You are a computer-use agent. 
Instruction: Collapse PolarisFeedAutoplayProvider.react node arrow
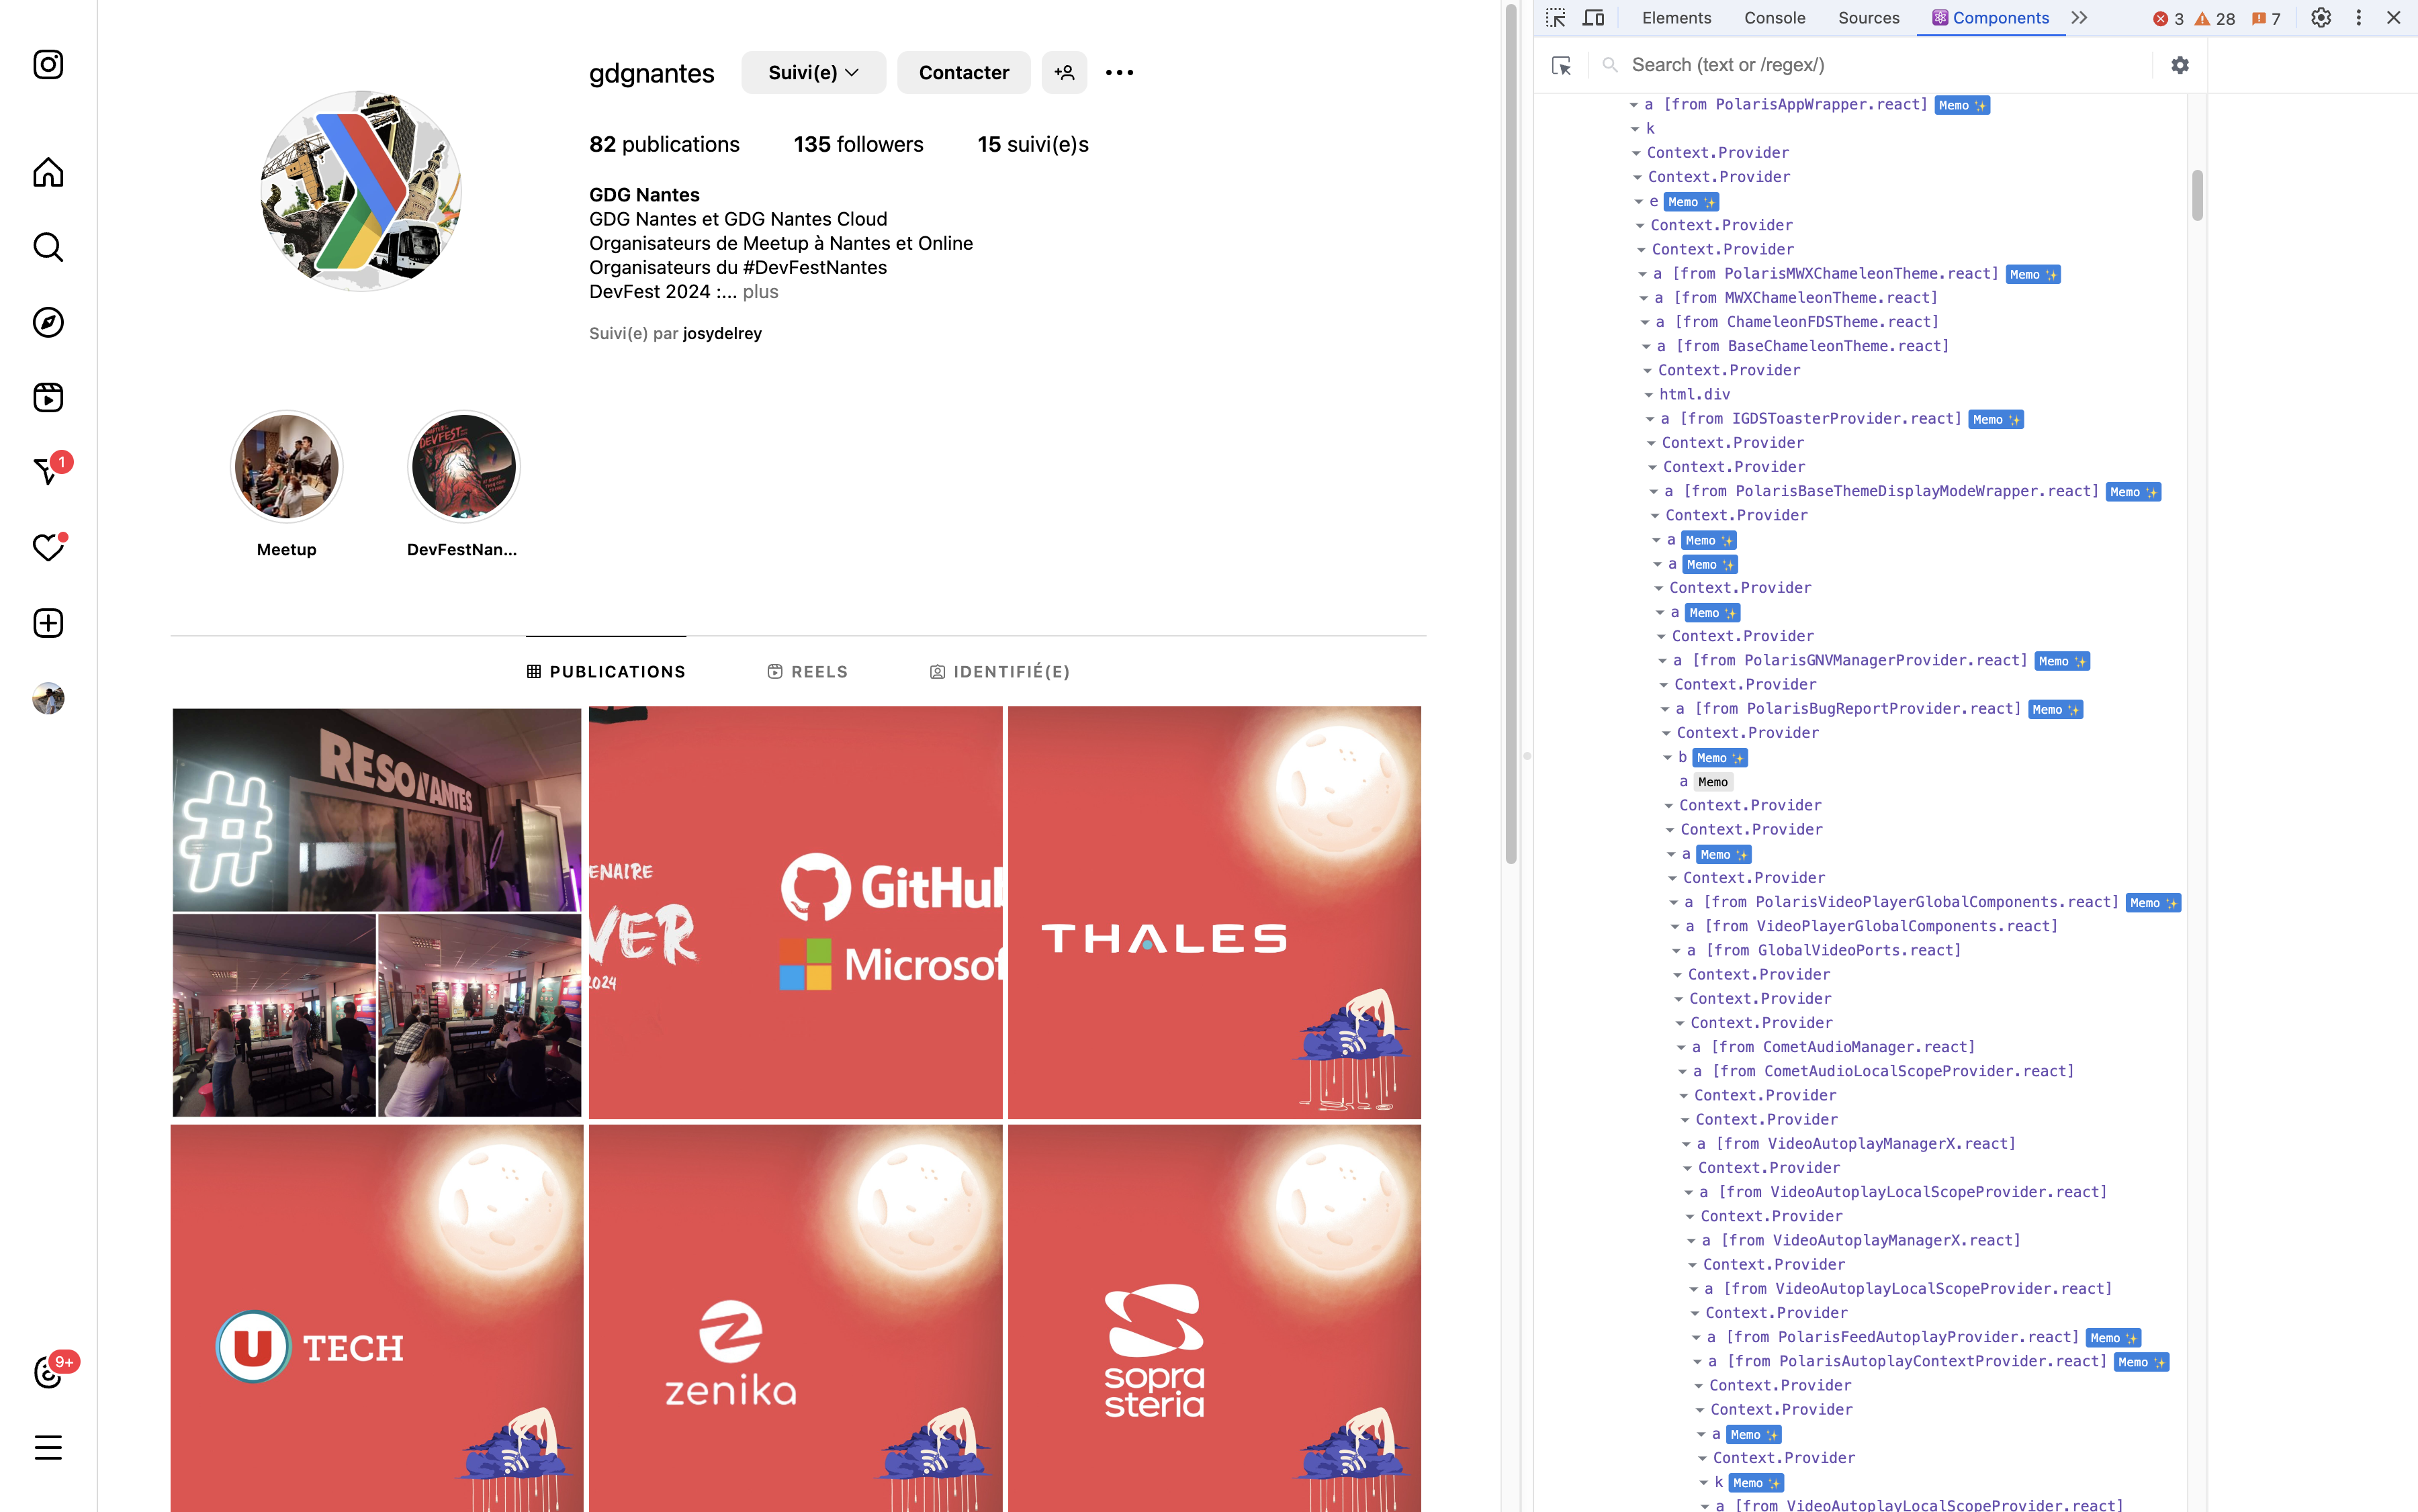coord(1697,1337)
